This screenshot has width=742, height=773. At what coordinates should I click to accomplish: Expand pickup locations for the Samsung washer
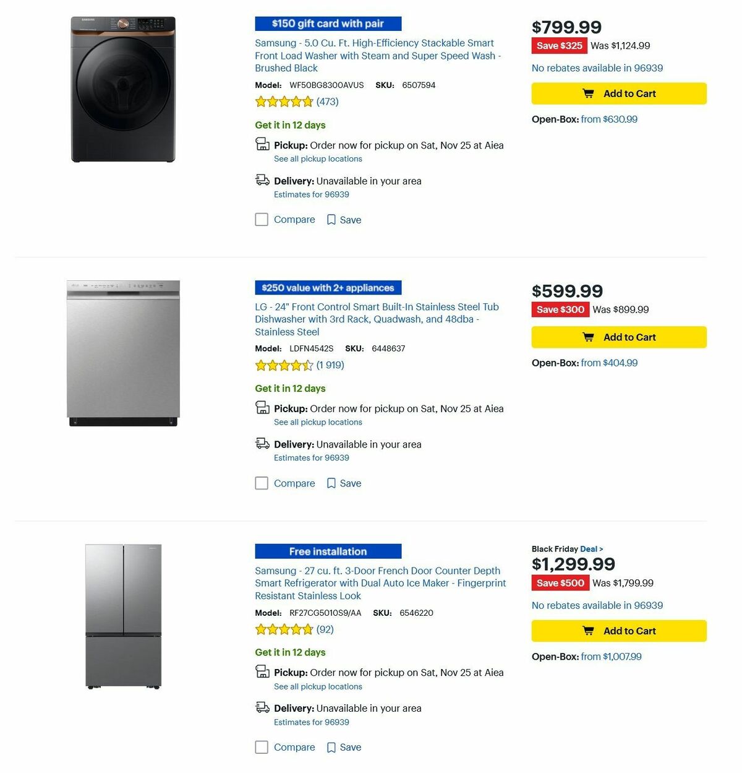[318, 158]
